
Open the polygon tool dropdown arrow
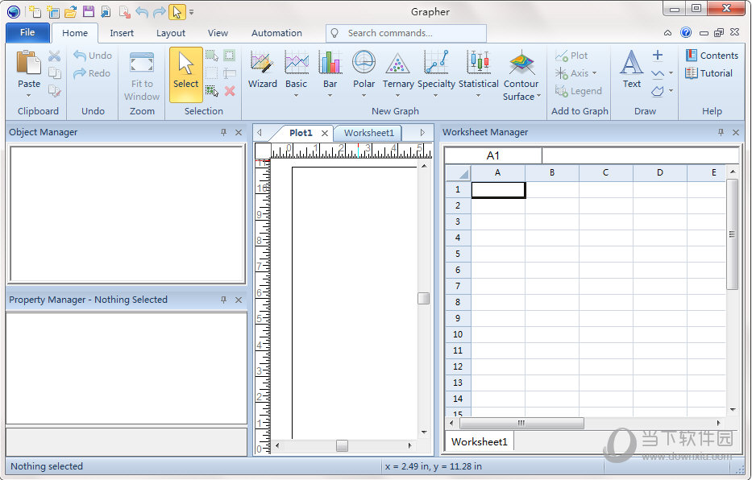tap(671, 90)
